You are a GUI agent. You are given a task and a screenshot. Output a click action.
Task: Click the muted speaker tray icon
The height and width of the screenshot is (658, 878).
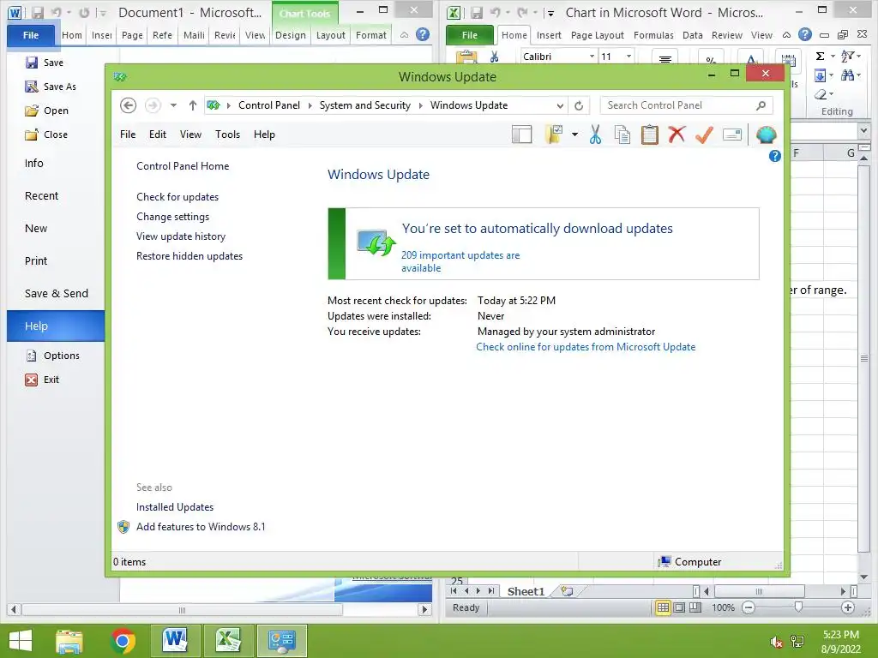click(776, 642)
